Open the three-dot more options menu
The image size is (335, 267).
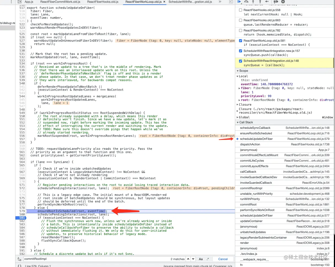[11, 2]
